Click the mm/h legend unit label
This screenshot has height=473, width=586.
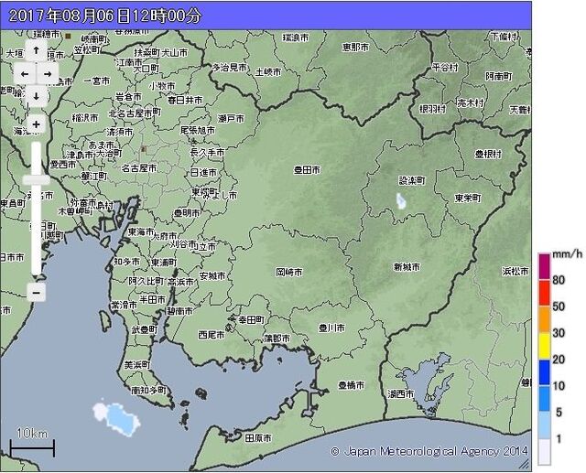click(568, 254)
